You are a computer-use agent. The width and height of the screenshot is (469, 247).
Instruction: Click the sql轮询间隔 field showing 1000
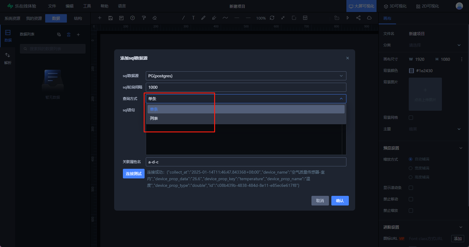[246, 87]
